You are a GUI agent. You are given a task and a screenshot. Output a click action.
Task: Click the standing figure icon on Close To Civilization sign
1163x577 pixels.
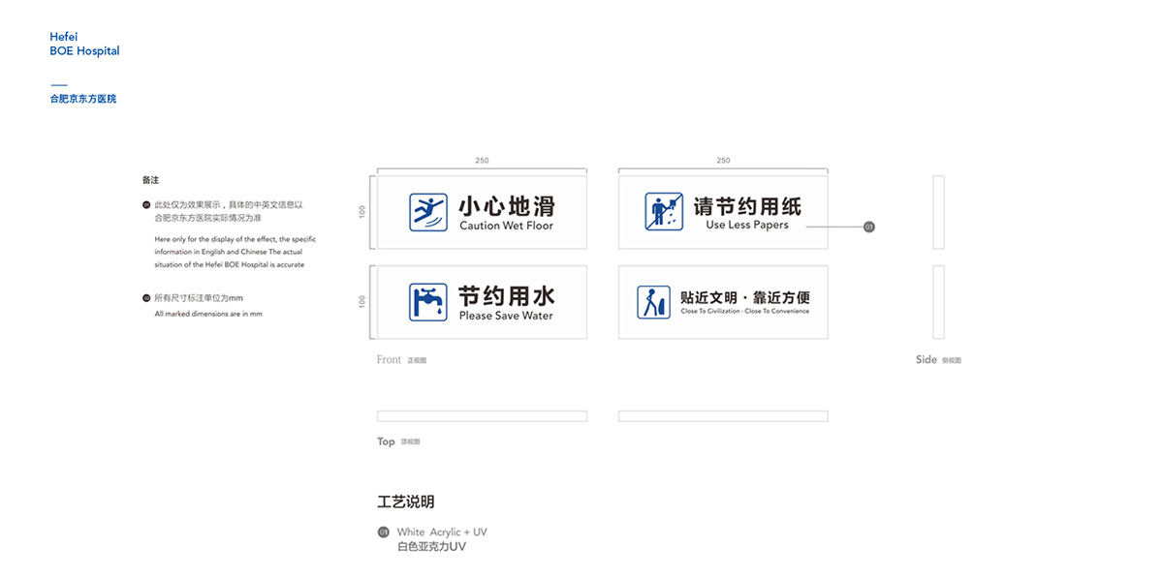(x=652, y=301)
